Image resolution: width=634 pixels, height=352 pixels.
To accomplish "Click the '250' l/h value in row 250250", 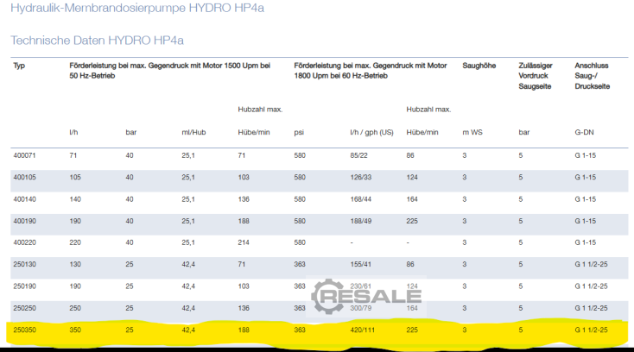I will pyautogui.click(x=75, y=308).
